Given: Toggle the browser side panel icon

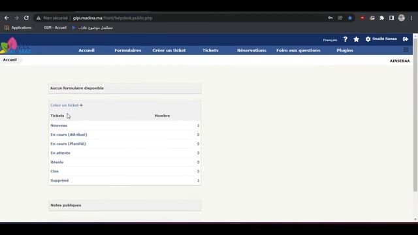Looking at the screenshot, I should [391, 18].
